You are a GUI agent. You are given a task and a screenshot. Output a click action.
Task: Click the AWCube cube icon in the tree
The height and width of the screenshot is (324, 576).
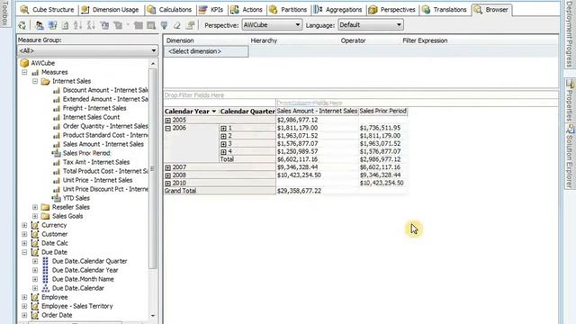click(24, 63)
